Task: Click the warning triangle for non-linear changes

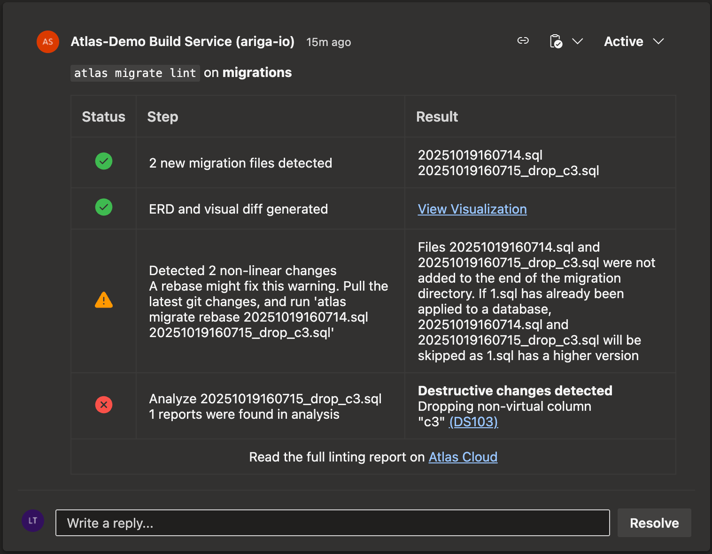Action: (103, 300)
